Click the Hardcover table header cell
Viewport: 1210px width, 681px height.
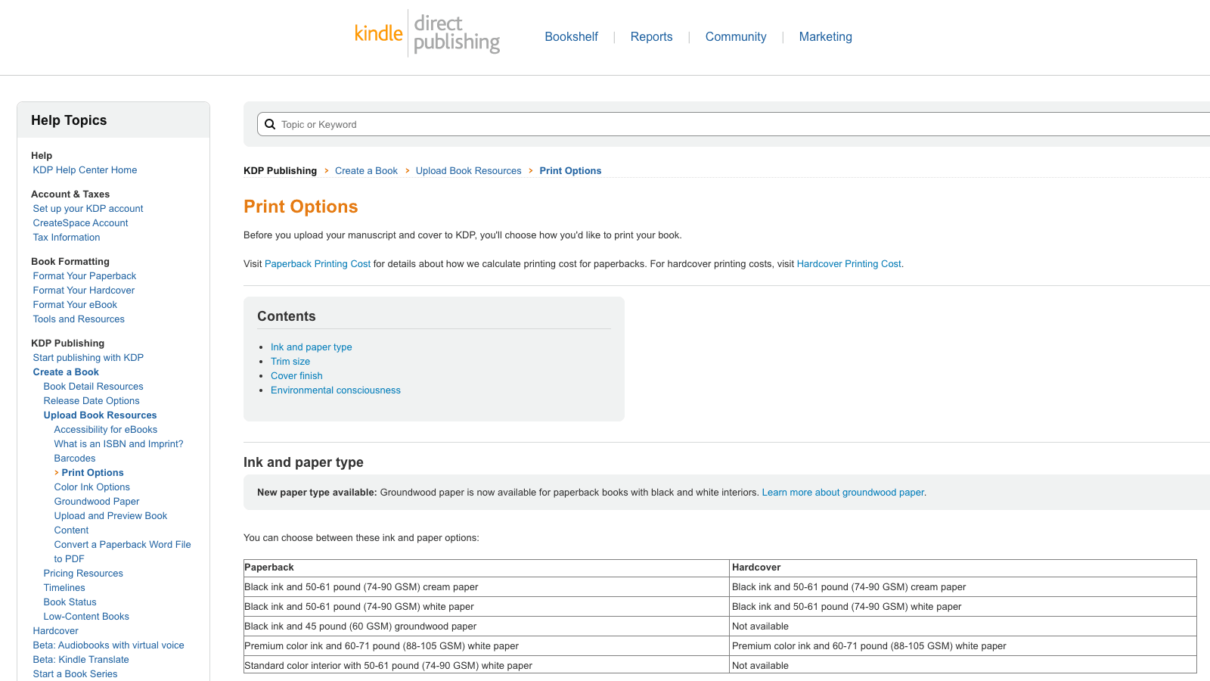tap(963, 567)
